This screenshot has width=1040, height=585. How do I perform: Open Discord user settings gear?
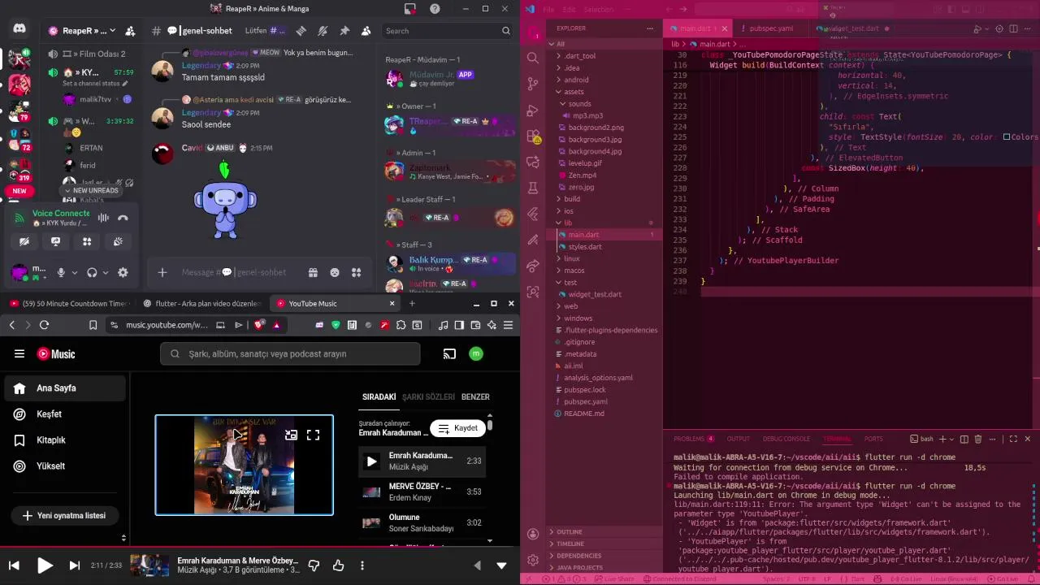(123, 273)
